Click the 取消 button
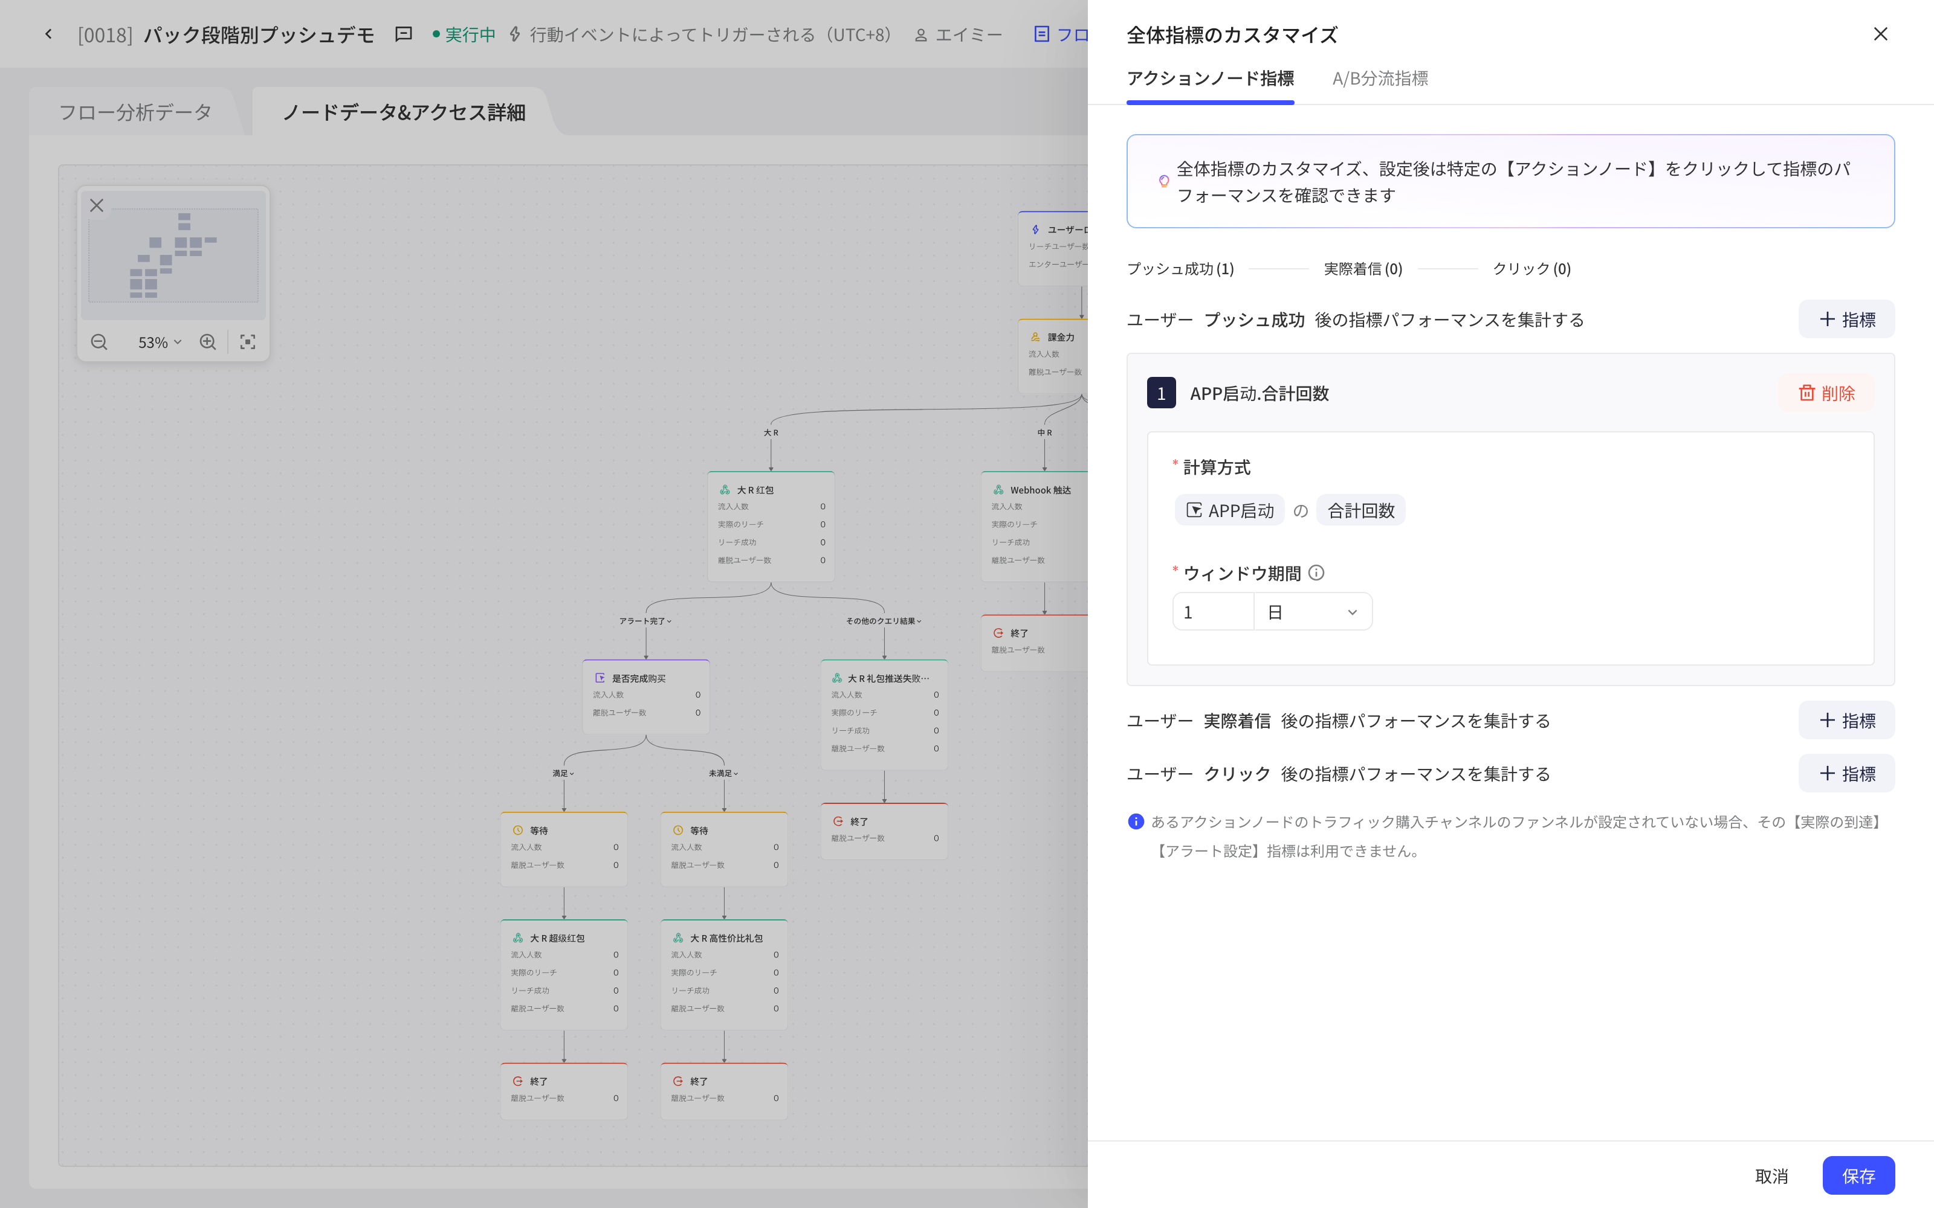Viewport: 1934px width, 1208px height. (1771, 1175)
